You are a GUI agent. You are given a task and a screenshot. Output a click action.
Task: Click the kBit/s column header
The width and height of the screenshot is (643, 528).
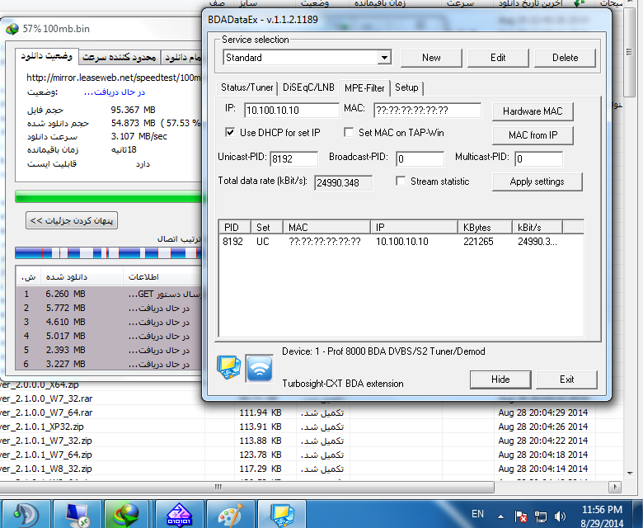point(537,227)
